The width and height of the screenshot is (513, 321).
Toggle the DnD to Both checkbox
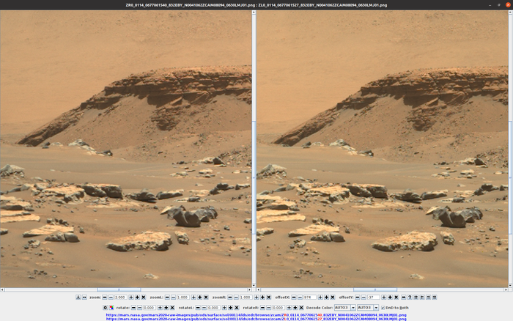(x=383, y=308)
